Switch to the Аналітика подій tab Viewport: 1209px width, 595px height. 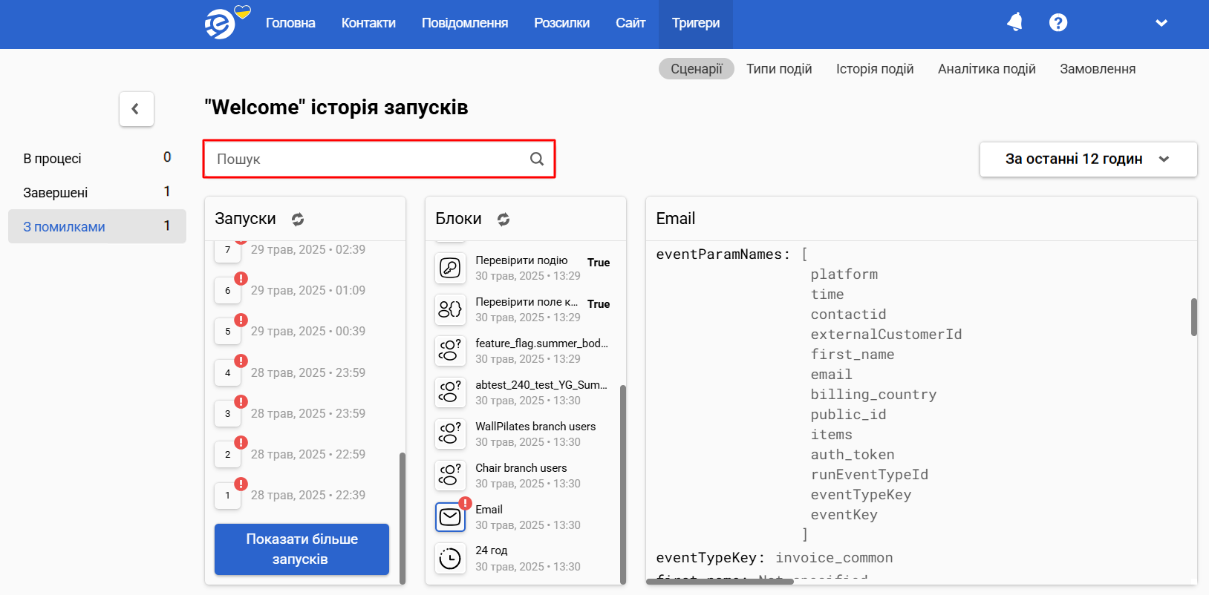986,69
